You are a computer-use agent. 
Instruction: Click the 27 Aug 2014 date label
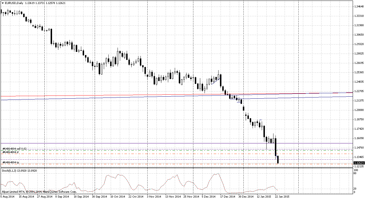tap(44, 197)
